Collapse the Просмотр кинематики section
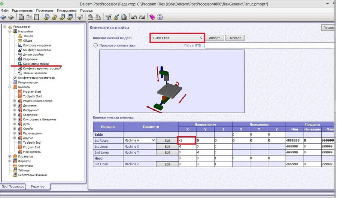Viewport: 337px width, 198px height. (95, 45)
